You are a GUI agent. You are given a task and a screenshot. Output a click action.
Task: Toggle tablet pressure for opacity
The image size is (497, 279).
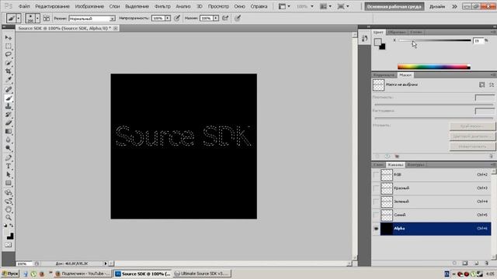[x=177, y=19]
